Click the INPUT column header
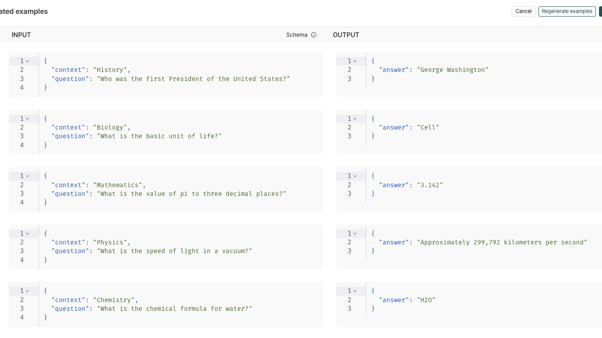Screen dimensions: 602x338 pyautogui.click(x=21, y=35)
